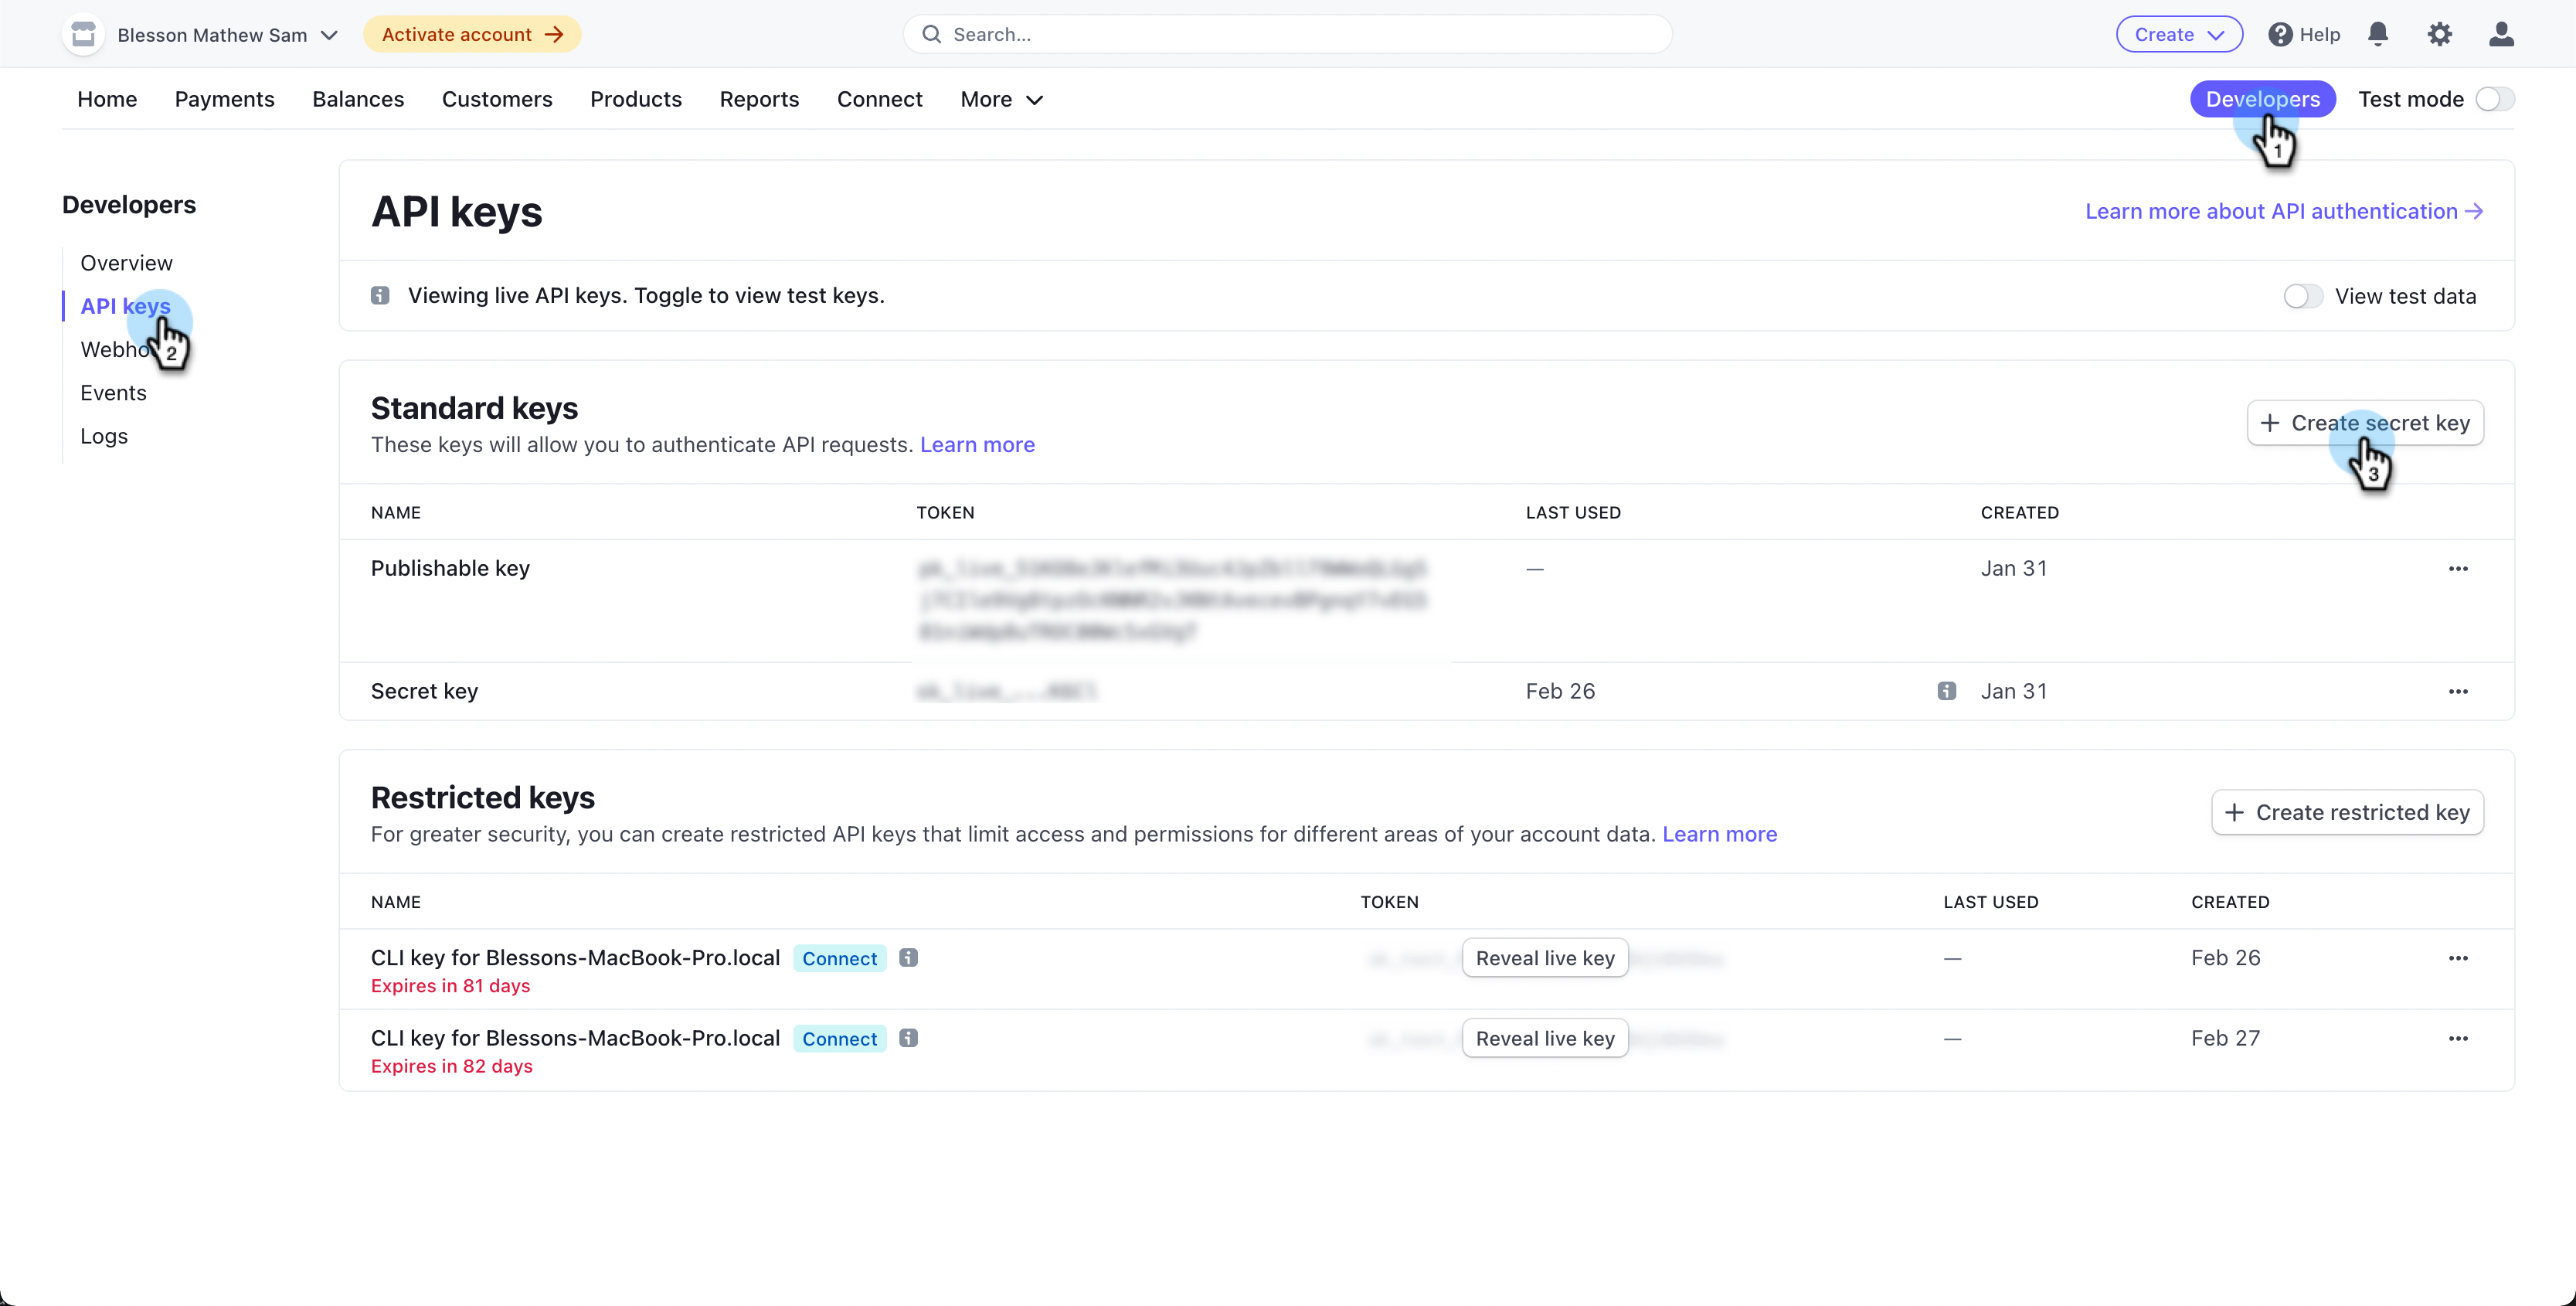Open the notifications bell

point(2377,34)
